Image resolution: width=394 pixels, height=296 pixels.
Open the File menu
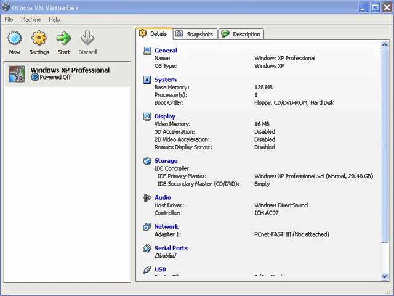[9, 19]
